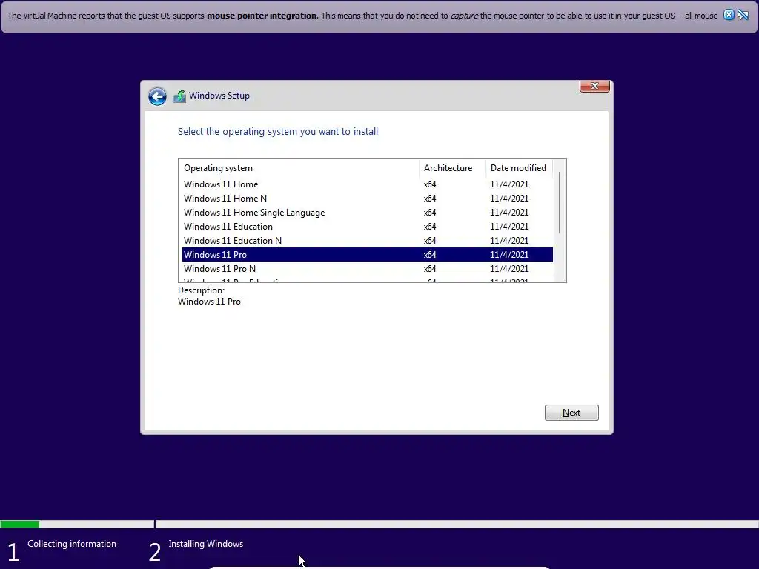Select Windows 11 Education

(x=368, y=227)
